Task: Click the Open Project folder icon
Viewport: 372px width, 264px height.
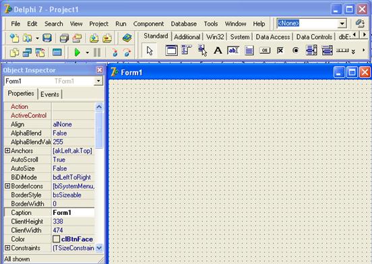Action: (77, 38)
